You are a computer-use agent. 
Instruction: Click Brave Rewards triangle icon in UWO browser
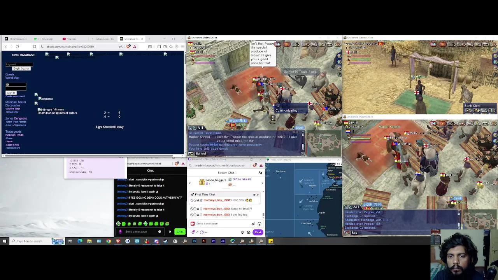click(135, 47)
